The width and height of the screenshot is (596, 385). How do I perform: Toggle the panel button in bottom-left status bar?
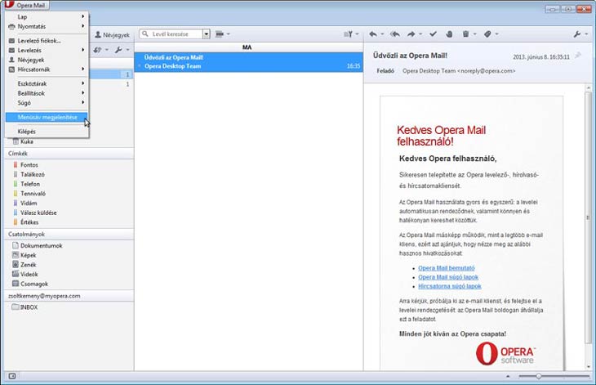11,375
